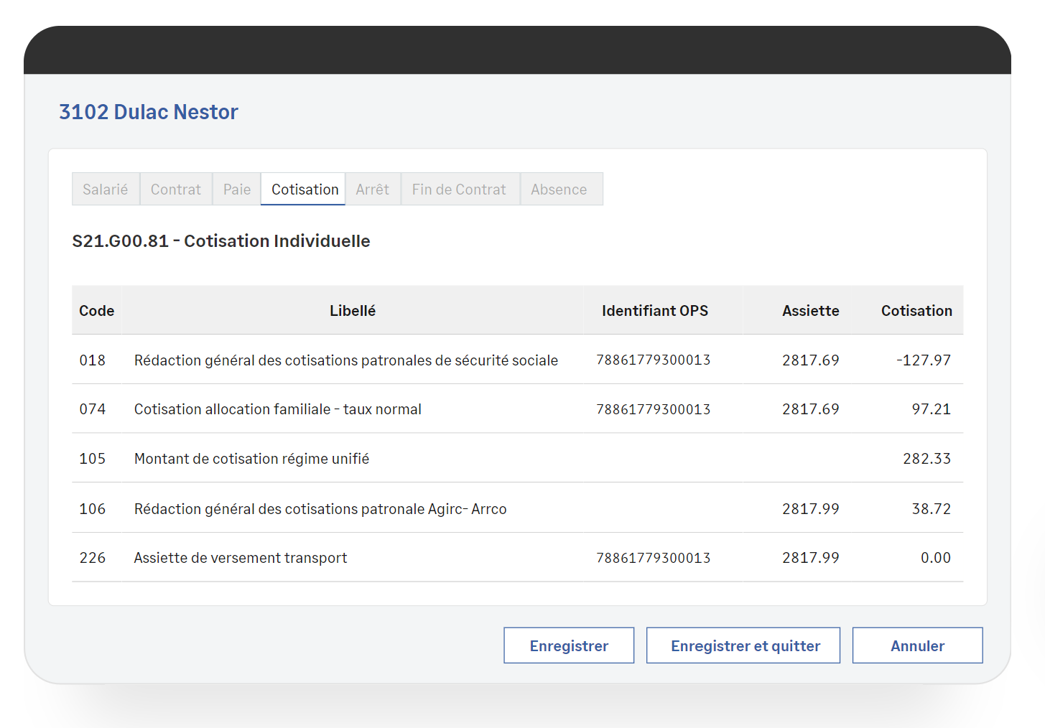This screenshot has width=1045, height=728.
Task: Click the Cotisation column header
Action: click(x=916, y=311)
